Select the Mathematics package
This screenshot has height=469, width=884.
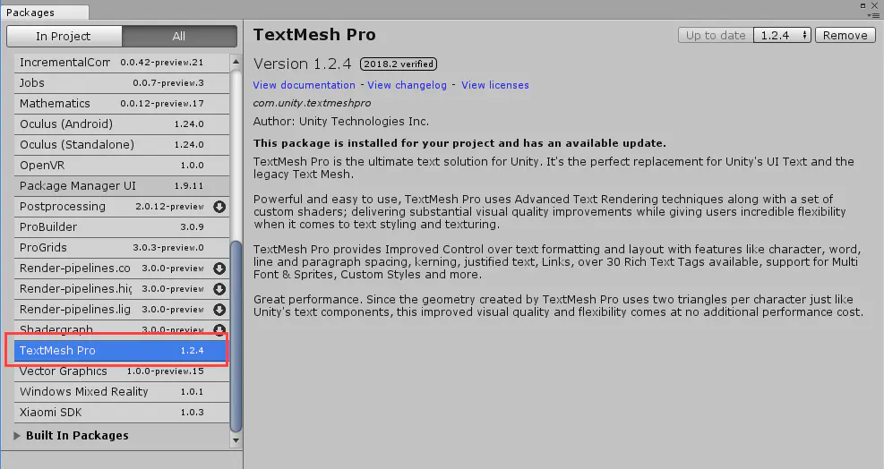point(122,103)
